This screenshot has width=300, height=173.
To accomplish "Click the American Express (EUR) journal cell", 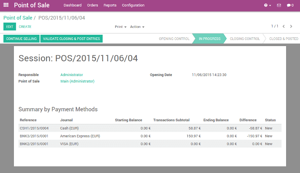I will tap(80, 136).
